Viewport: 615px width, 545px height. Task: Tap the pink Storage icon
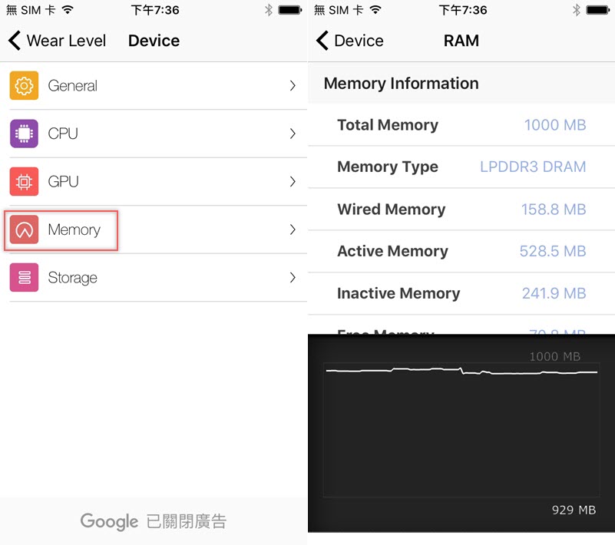click(24, 278)
